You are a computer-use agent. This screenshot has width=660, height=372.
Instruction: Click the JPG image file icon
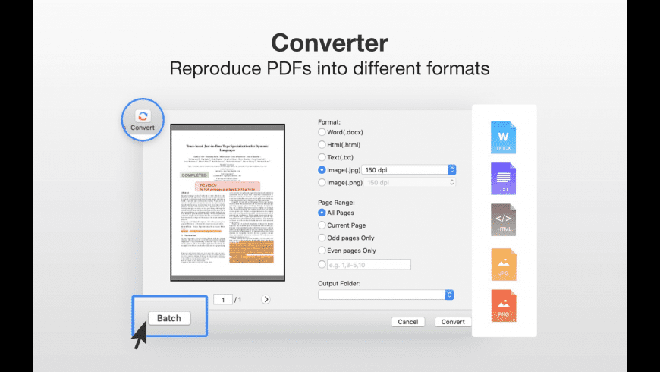504,264
